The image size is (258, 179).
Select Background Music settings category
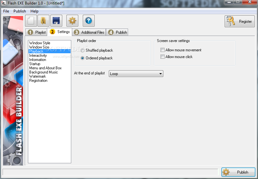tap(49, 72)
